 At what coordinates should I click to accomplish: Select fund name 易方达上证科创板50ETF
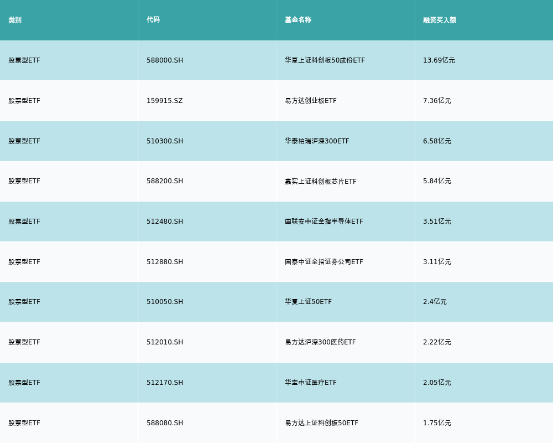(x=322, y=423)
